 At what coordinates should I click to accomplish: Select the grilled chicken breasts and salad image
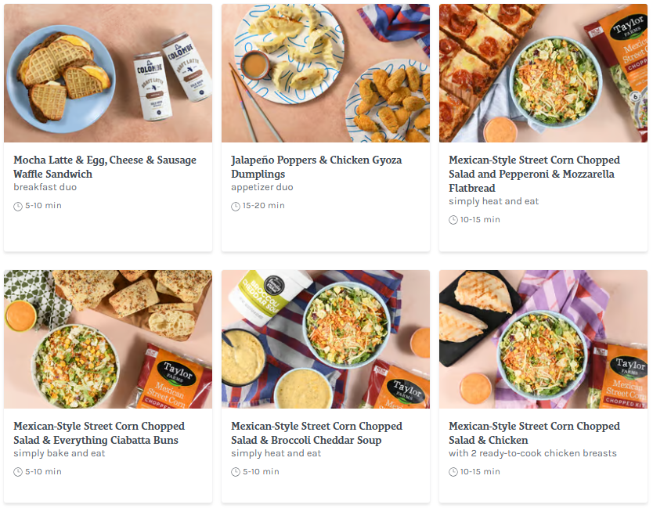(543, 340)
